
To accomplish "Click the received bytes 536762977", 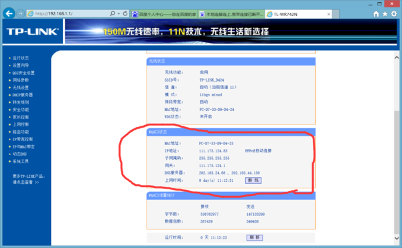I will coord(210,215).
